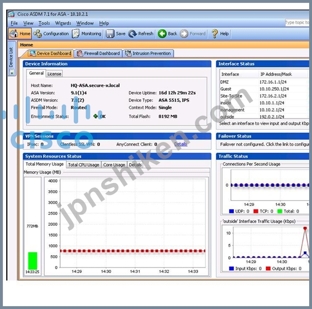This screenshot has height=309, width=312.
Task: Open the Tools menu
Action: click(x=44, y=23)
